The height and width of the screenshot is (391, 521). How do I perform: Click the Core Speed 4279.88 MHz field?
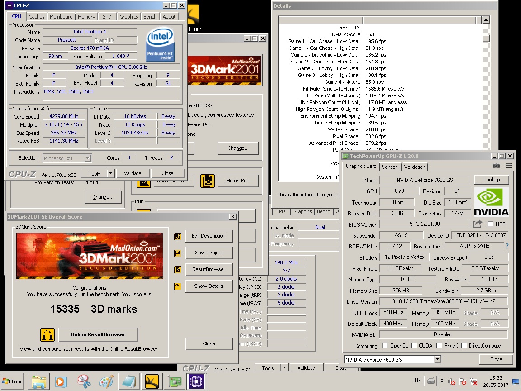pos(64,116)
